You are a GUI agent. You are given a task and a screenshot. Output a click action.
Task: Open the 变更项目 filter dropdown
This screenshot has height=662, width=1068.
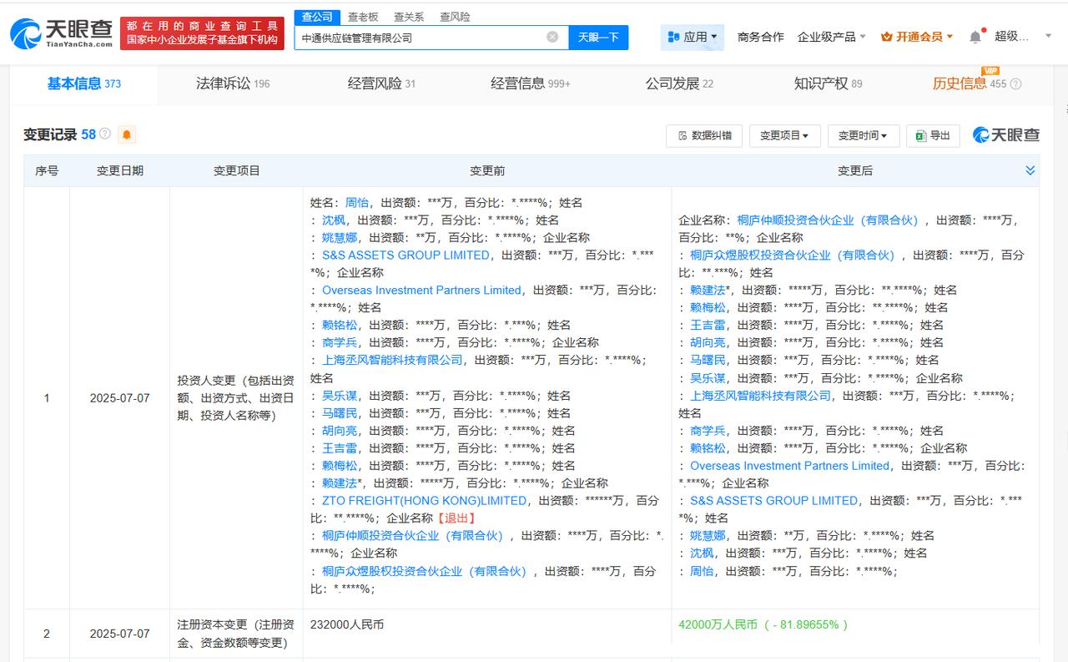(x=784, y=135)
